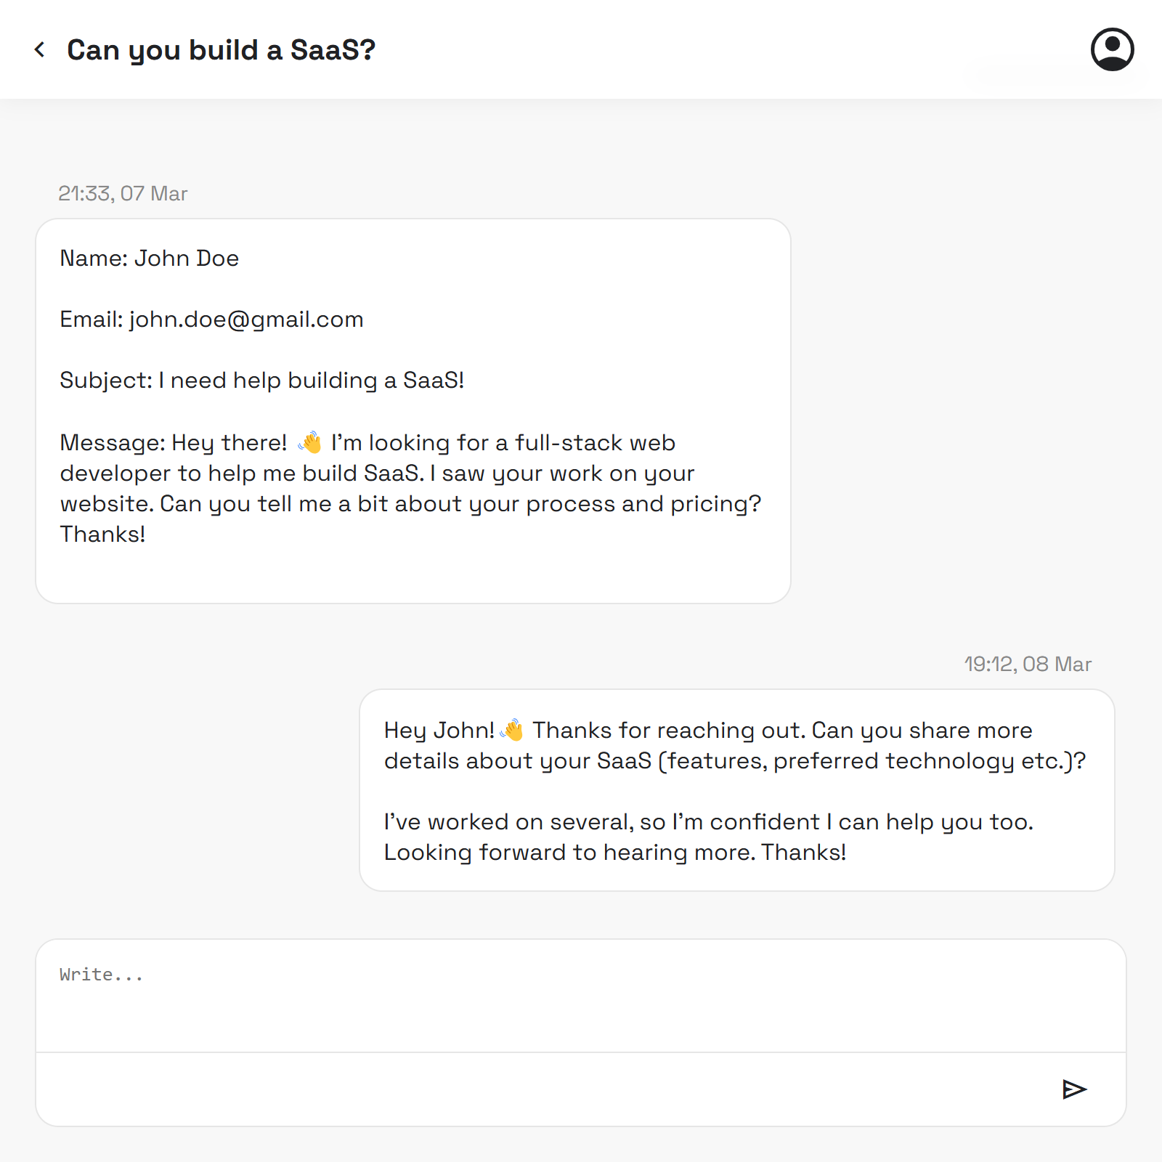Click the waving hand emoji after "Hey there!"
The width and height of the screenshot is (1162, 1162).
coord(310,442)
